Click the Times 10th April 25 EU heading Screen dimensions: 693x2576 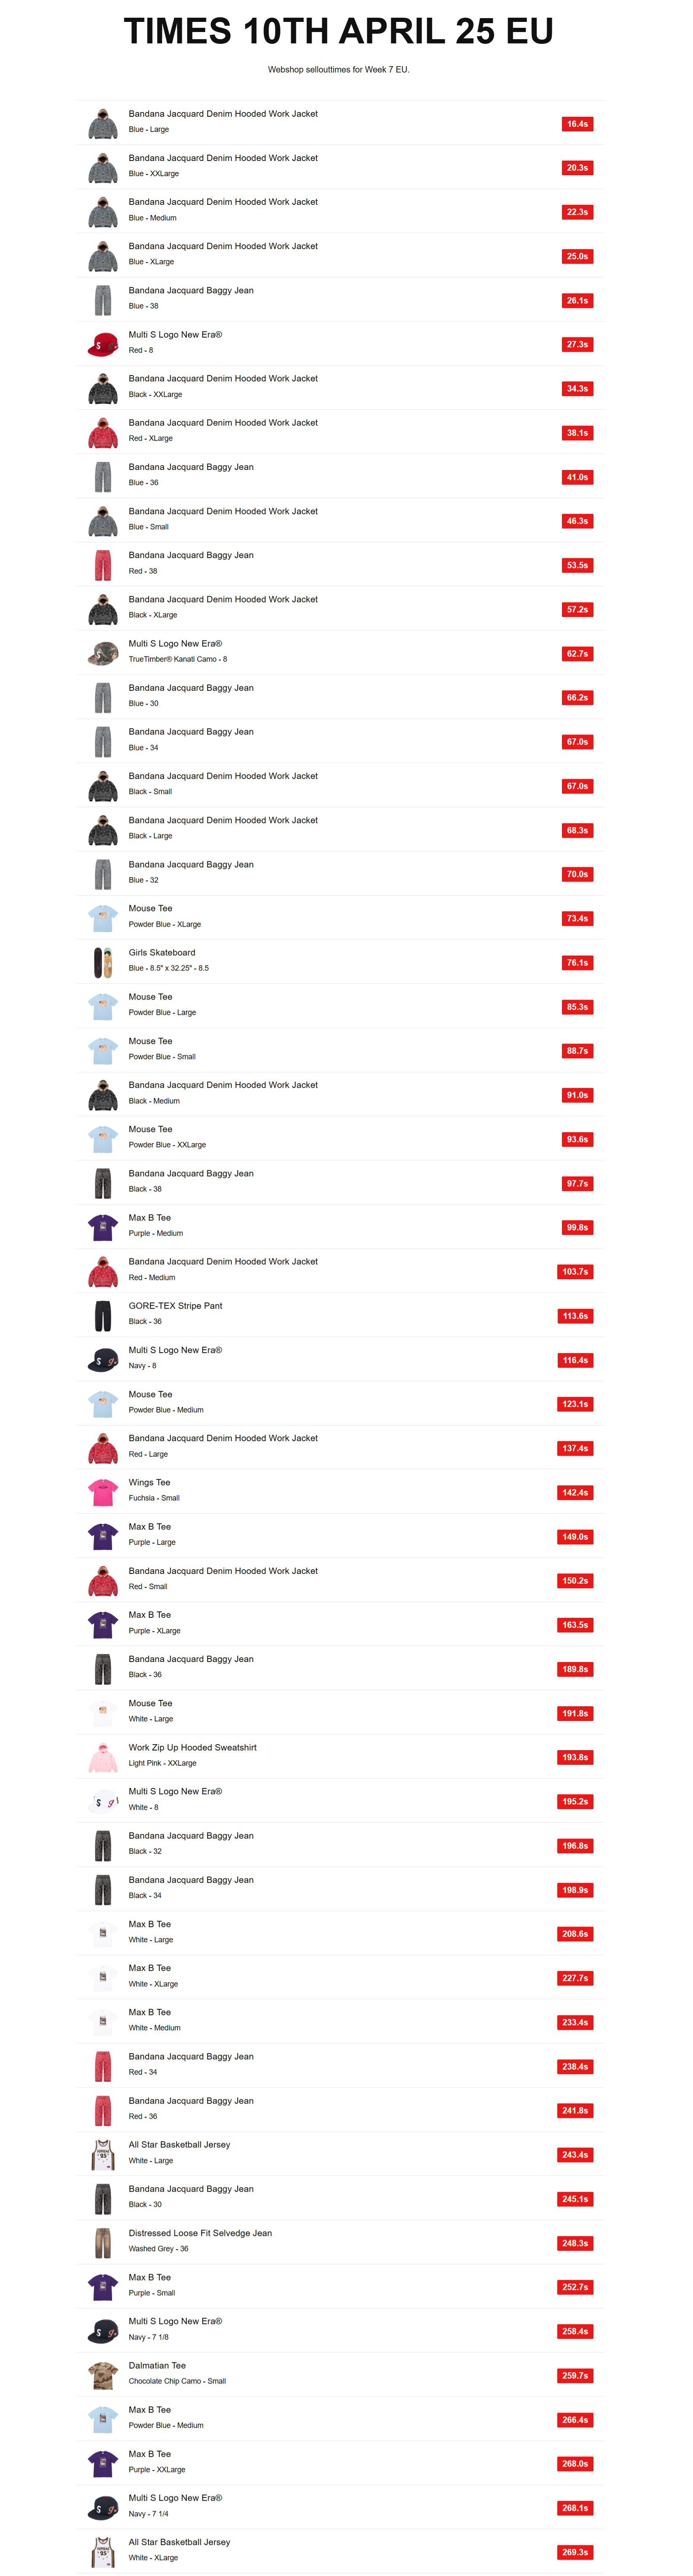point(338,32)
